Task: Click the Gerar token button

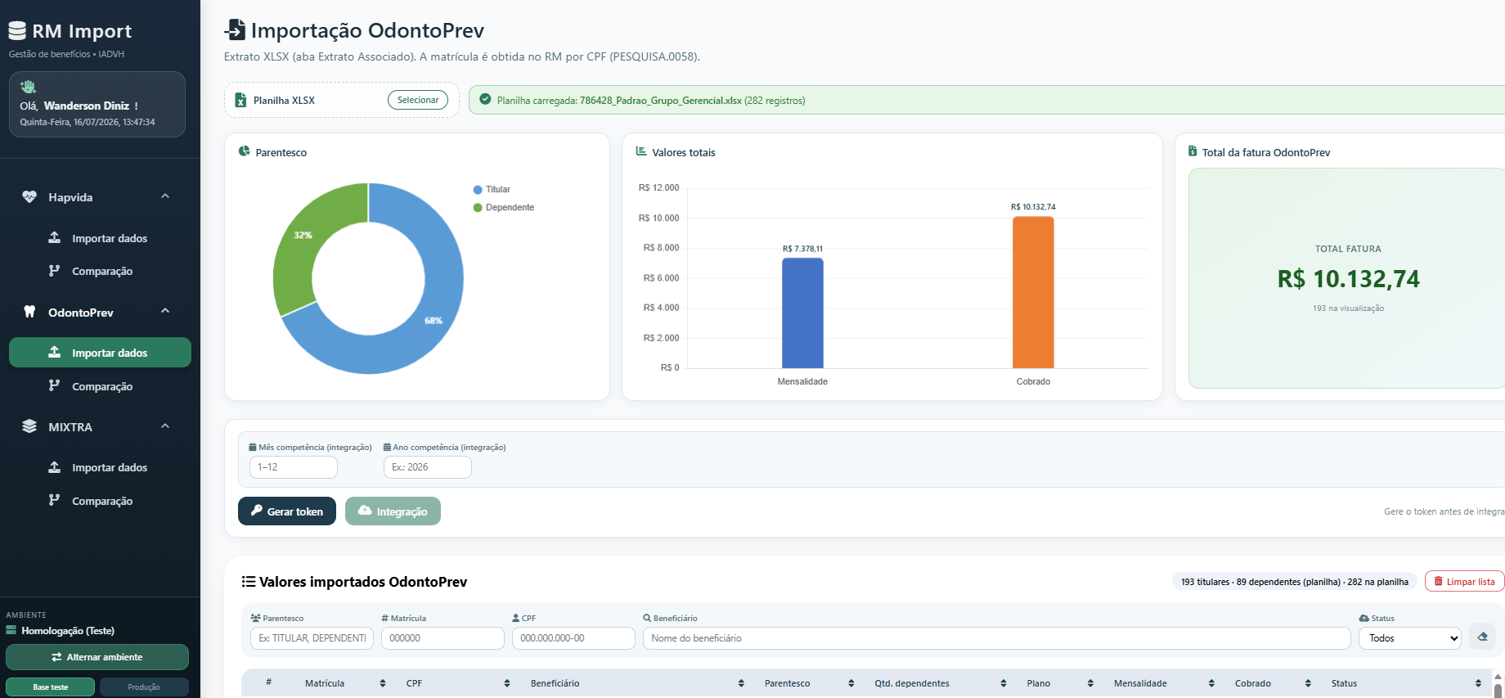Action: [x=287, y=511]
